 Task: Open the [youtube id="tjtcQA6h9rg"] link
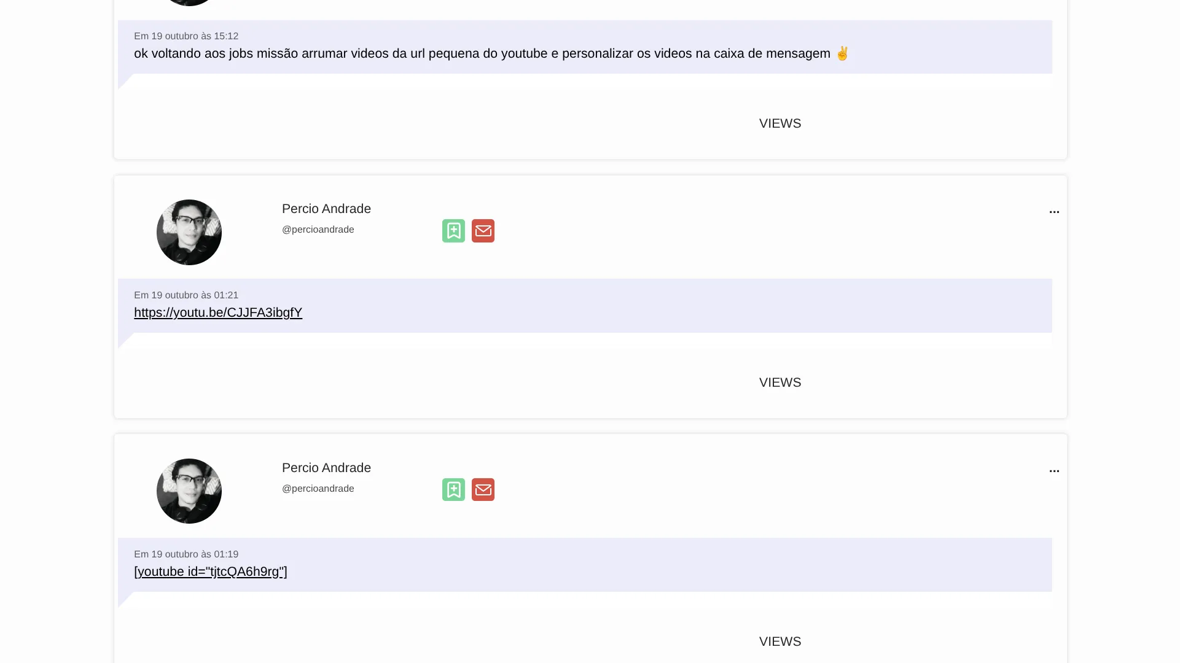(x=211, y=572)
